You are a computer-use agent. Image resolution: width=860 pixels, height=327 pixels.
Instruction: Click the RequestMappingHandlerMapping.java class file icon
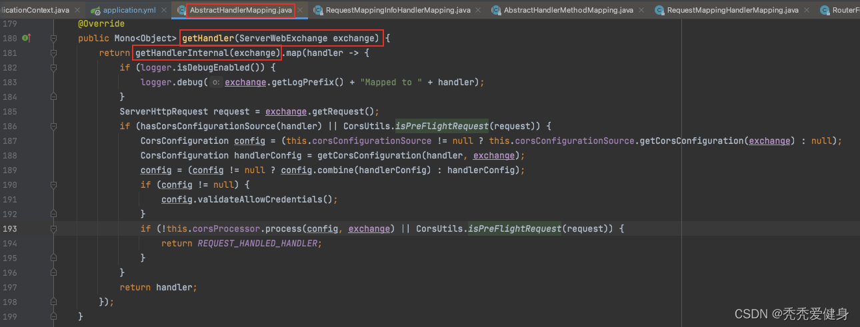click(x=659, y=11)
